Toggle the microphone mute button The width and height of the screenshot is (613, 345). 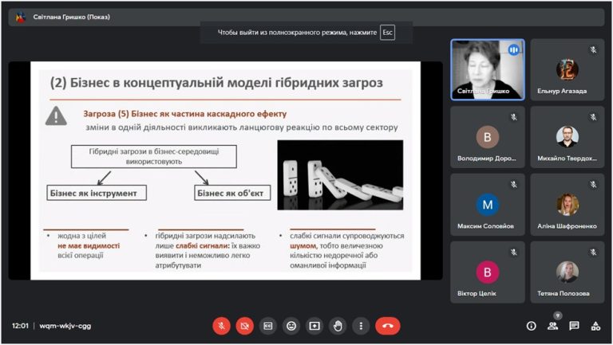click(221, 326)
